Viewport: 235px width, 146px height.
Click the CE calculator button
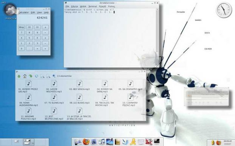tap(29, 27)
